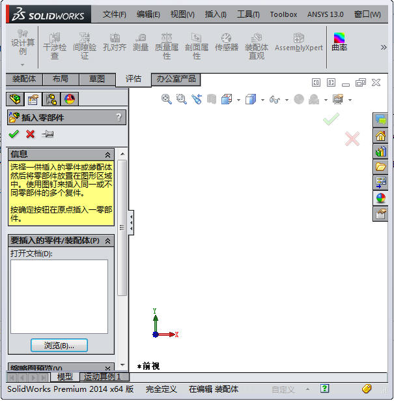Open the 插入(I) menu
The image size is (394, 401).
click(216, 14)
